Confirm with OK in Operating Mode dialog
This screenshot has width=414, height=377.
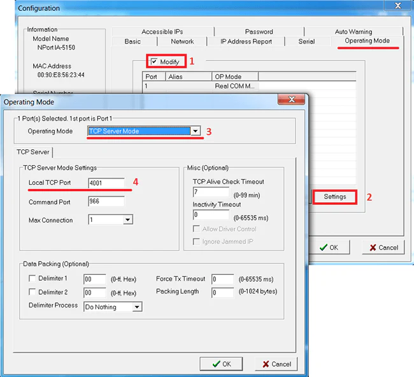221,364
